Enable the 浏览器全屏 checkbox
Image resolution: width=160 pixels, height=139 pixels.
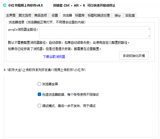coord(39,84)
